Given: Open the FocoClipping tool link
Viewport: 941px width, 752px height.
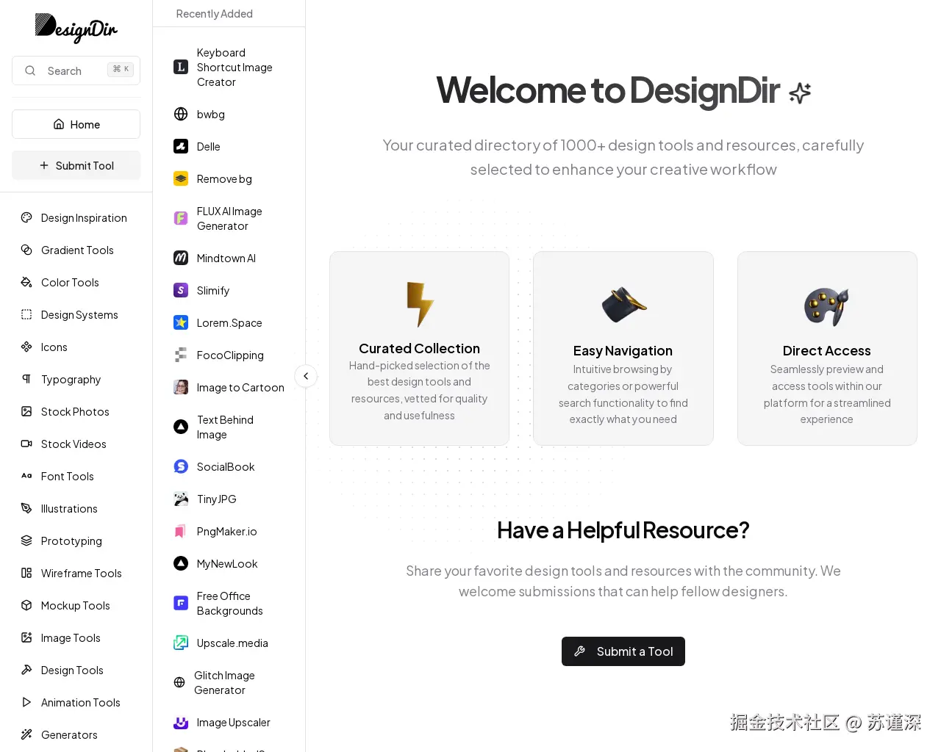Looking at the screenshot, I should click(x=229, y=355).
